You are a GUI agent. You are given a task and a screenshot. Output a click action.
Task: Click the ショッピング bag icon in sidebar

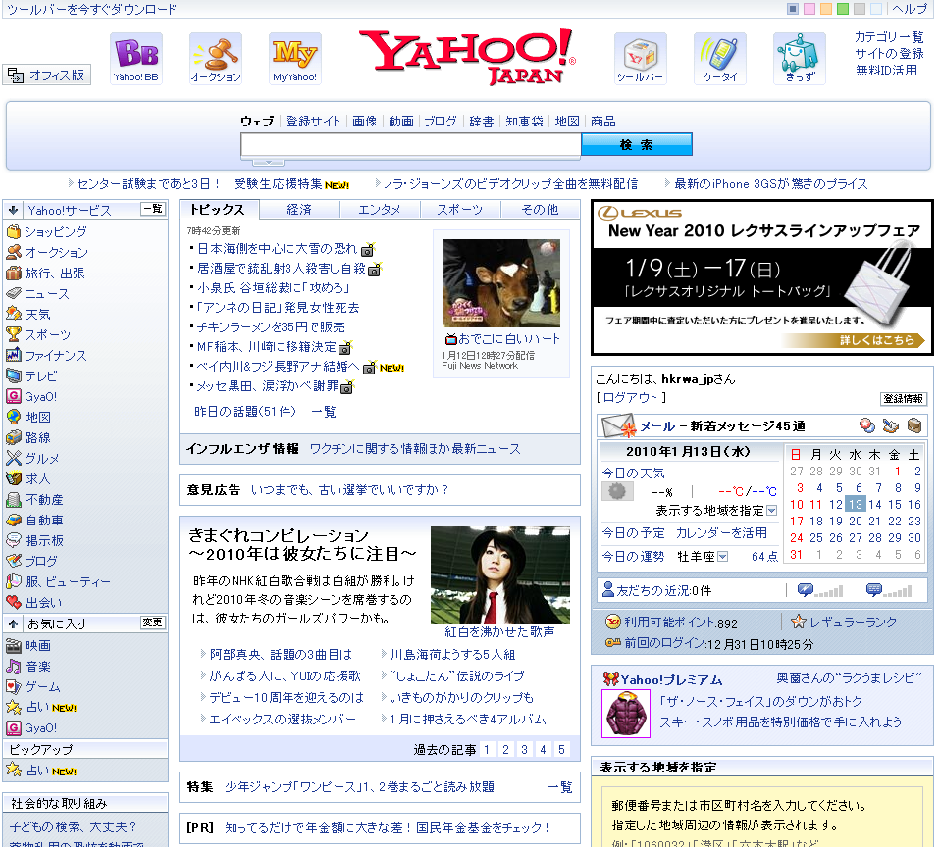pos(14,232)
